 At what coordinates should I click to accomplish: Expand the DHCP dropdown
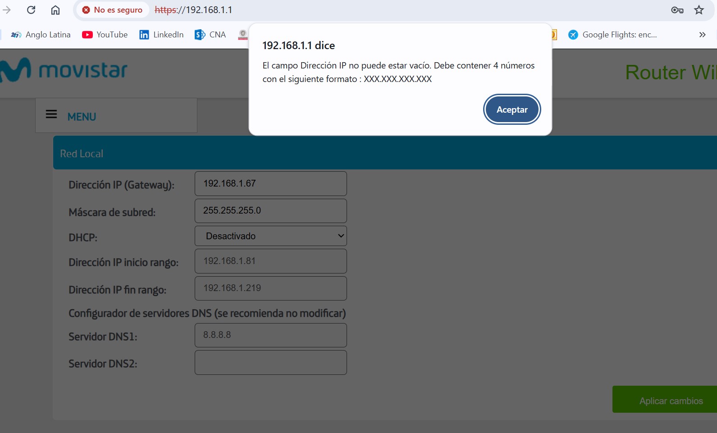point(270,236)
